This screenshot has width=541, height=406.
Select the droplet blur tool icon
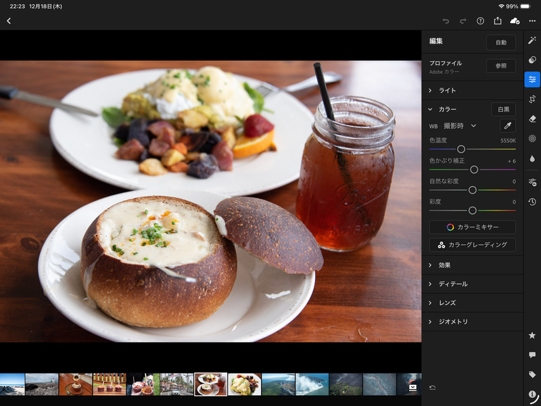(532, 158)
